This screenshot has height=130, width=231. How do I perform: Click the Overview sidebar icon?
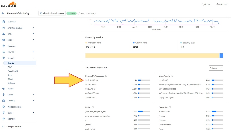click(x=3, y=22)
